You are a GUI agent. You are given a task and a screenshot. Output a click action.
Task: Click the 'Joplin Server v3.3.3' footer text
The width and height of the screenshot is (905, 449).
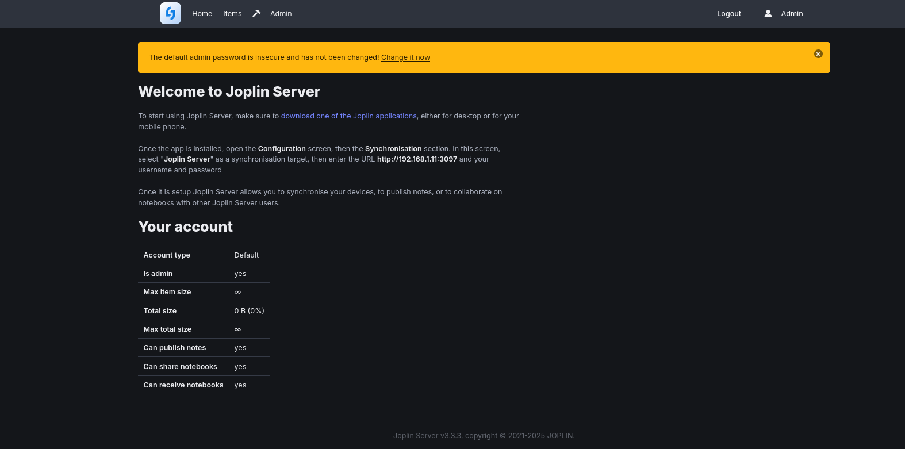tap(427, 436)
